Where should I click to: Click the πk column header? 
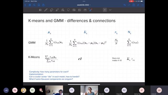[x=116, y=32]
